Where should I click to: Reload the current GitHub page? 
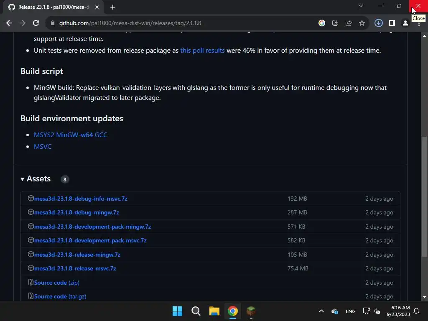coord(36,23)
